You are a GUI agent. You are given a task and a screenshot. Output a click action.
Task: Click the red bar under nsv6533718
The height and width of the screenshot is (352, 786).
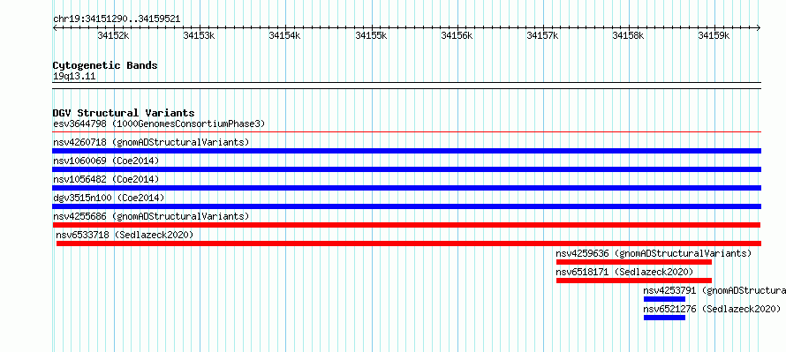tap(409, 243)
